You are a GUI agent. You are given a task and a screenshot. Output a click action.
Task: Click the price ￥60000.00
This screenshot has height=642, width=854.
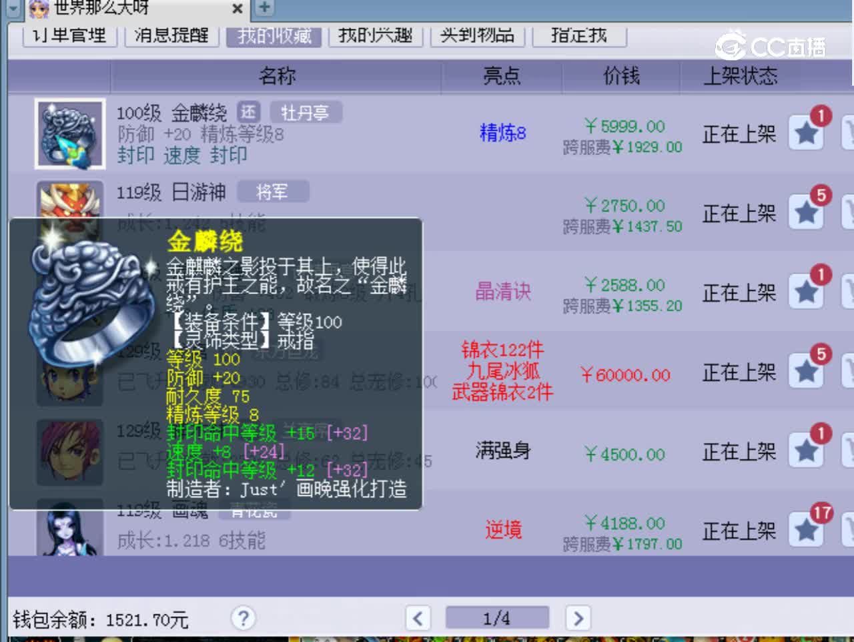[x=624, y=375]
